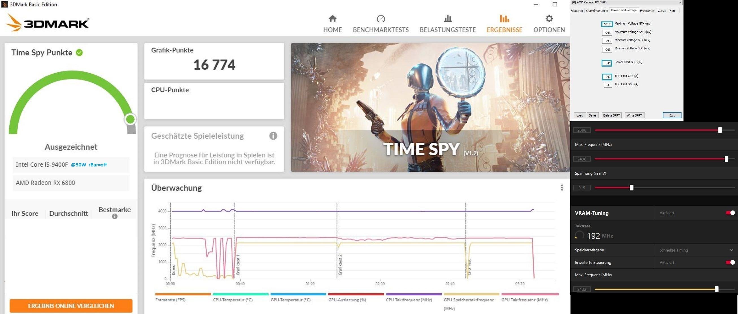
Task: Click the Load button
Action: (x=580, y=115)
